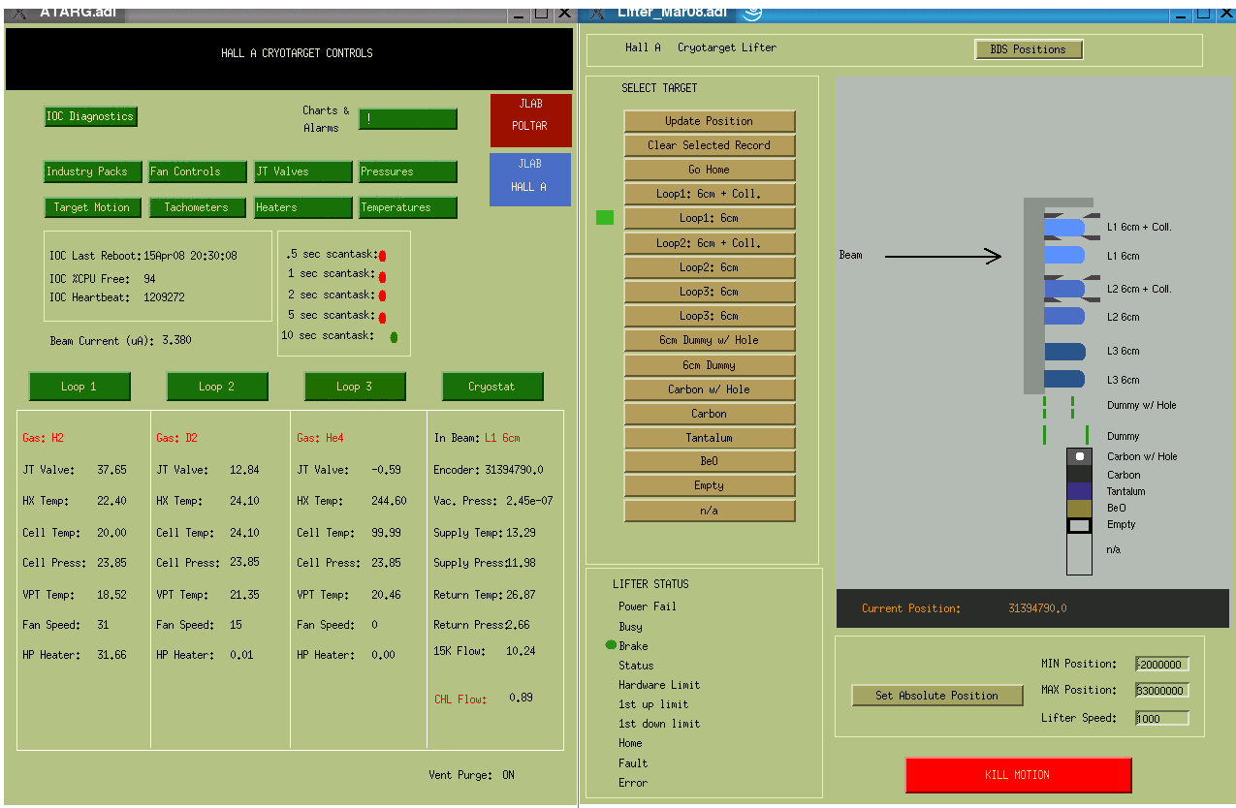Click the Tantalum purple target graphic
Viewport: 1236px width, 808px height.
pos(1079,491)
